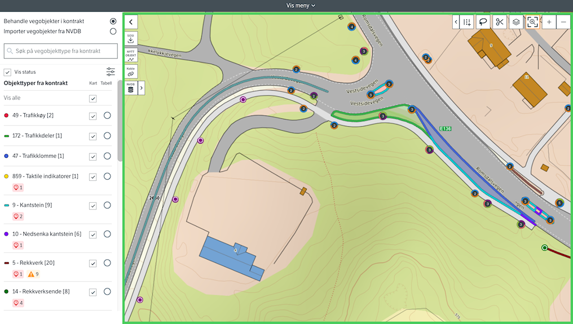
Task: Toggle map checkbox for 49 - Trafikkøy
Action: (93, 116)
